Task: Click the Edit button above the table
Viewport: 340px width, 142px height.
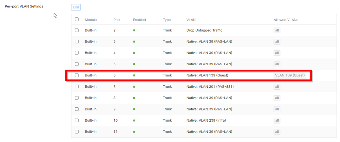Action: (76, 7)
